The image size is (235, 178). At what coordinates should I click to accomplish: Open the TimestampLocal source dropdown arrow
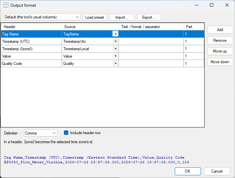(115, 49)
